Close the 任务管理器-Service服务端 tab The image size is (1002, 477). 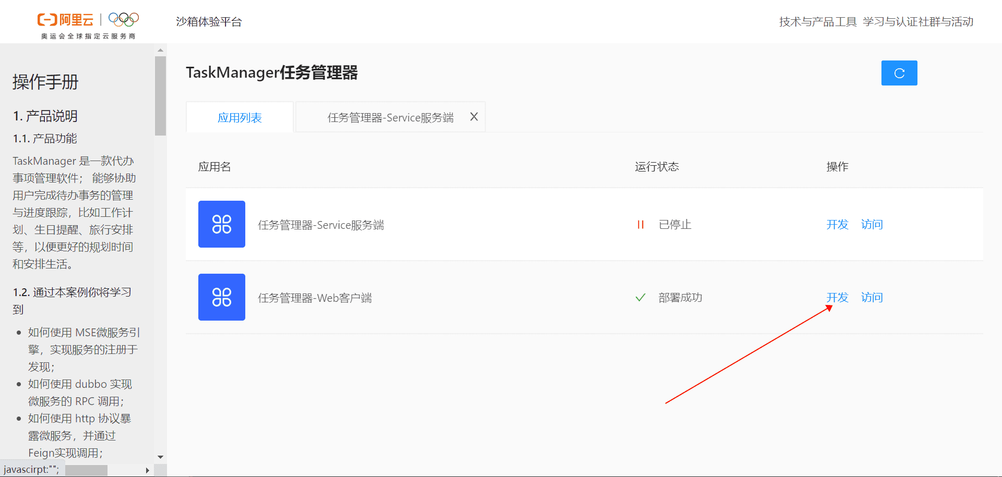coord(474,117)
